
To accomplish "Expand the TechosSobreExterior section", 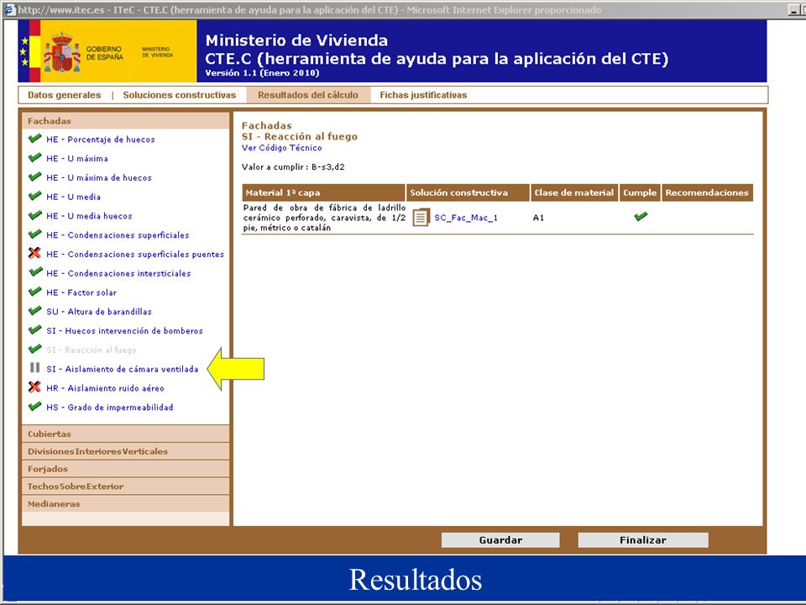I will click(125, 487).
